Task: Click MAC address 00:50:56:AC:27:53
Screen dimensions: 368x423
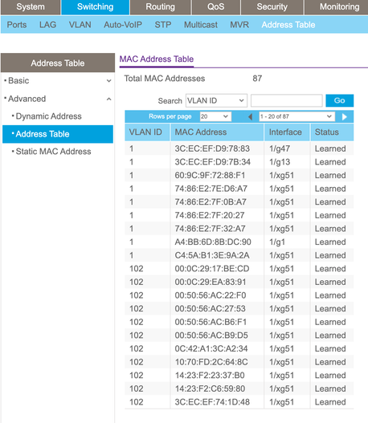Action: tap(210, 308)
